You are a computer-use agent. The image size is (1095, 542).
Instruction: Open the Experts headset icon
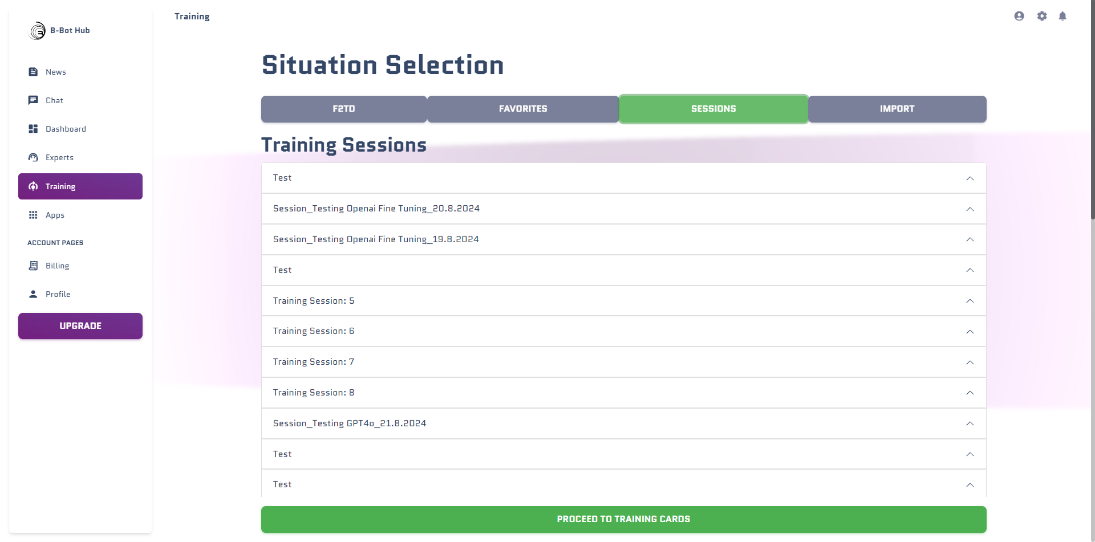pyautogui.click(x=33, y=157)
